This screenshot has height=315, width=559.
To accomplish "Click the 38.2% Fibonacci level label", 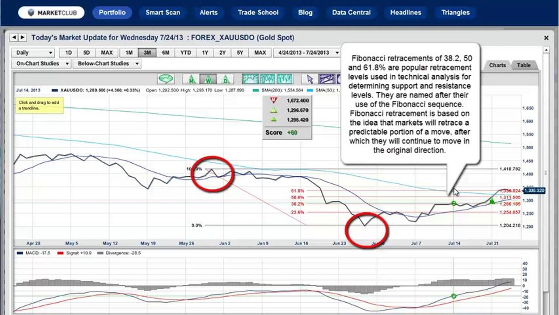I will tap(297, 204).
